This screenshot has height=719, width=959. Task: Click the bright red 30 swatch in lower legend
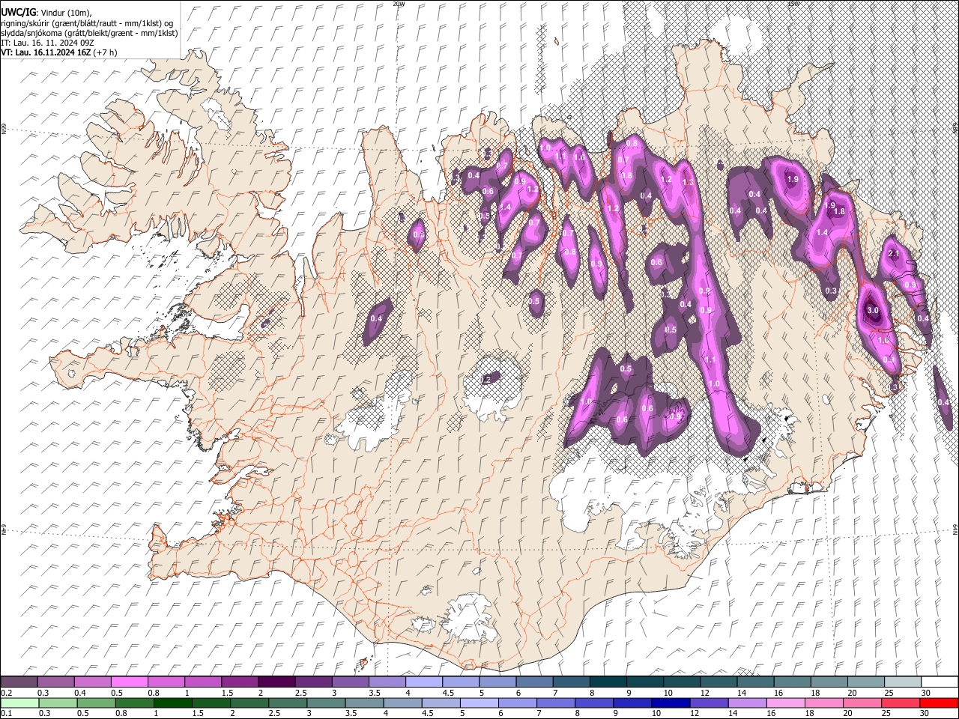coord(939,703)
